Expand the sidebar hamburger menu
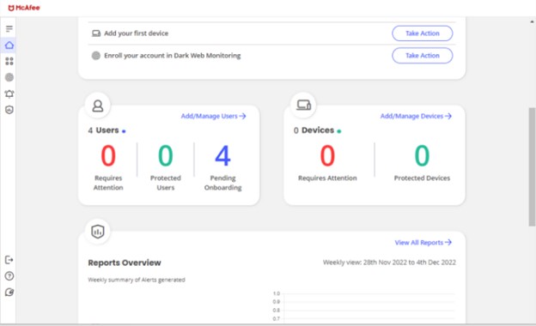The height and width of the screenshot is (326, 536). [9, 28]
